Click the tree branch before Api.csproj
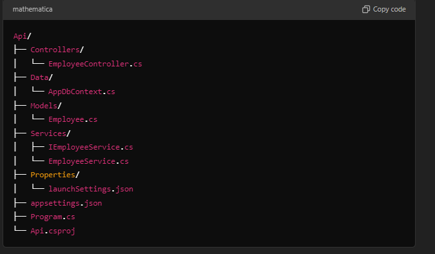 [x=20, y=229]
